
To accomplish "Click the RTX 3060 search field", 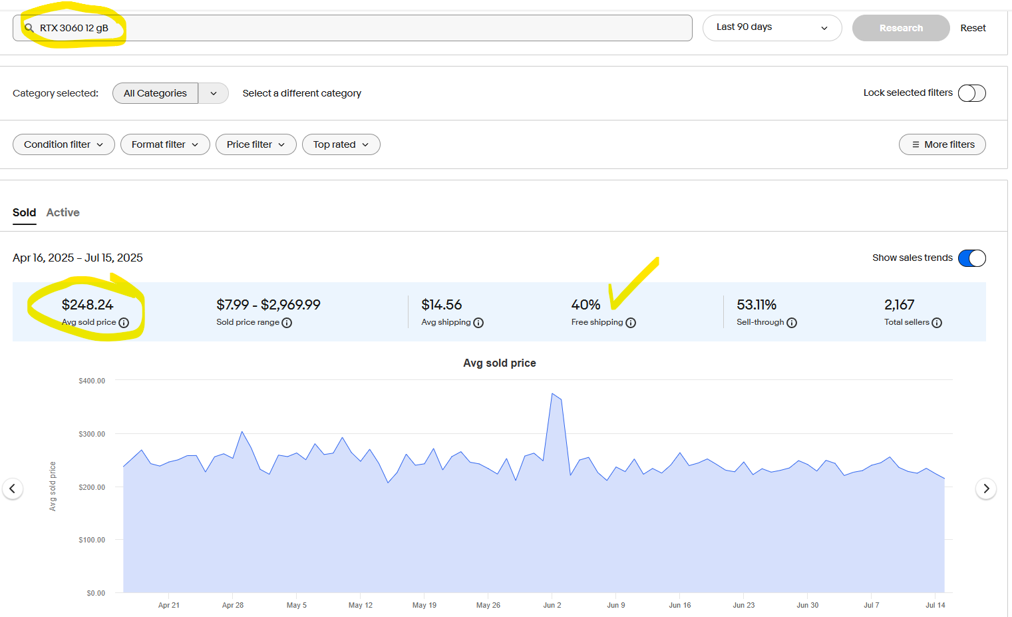I will tap(353, 28).
